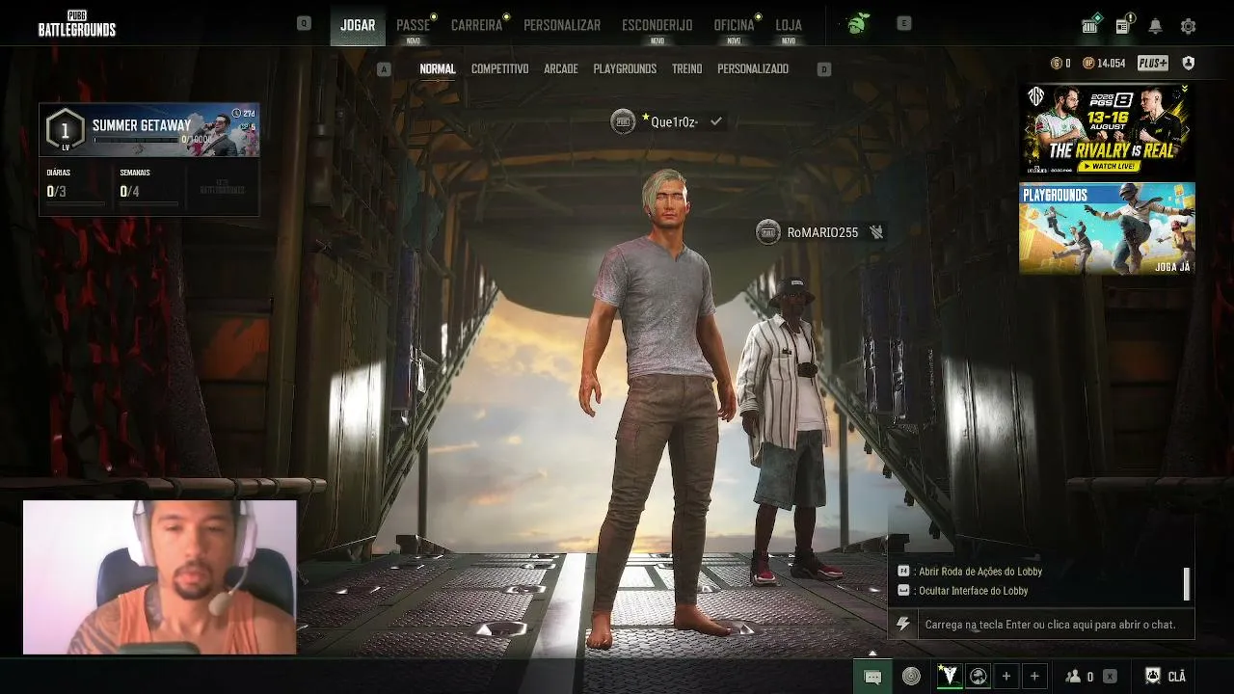Open the lobby chat bubble icon
The height and width of the screenshot is (694, 1234).
click(x=872, y=677)
